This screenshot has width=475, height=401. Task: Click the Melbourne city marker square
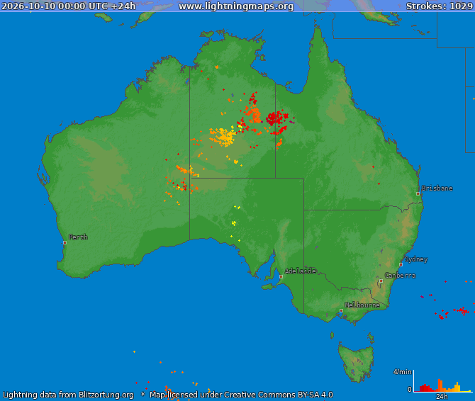(341, 310)
